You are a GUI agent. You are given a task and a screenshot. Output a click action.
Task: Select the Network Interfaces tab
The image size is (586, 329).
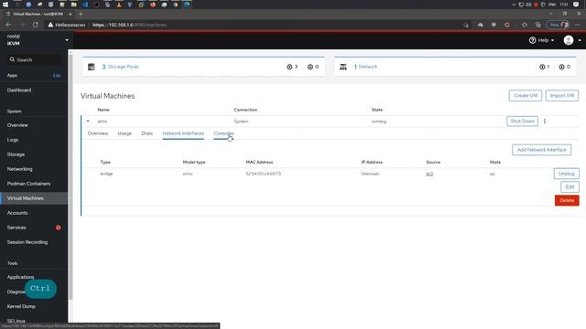pyautogui.click(x=183, y=133)
